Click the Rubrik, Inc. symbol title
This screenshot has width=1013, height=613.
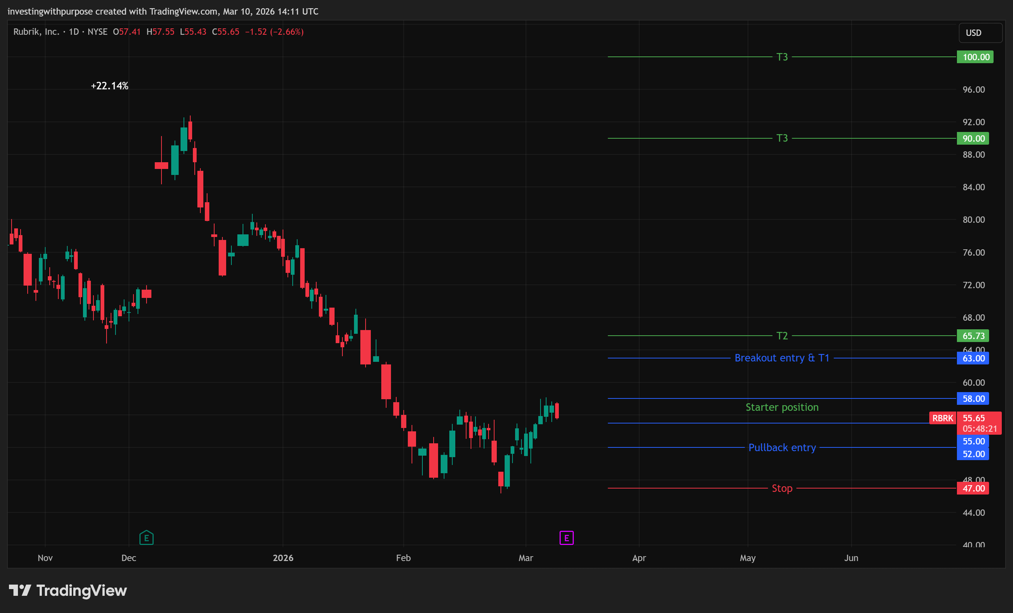coord(36,32)
